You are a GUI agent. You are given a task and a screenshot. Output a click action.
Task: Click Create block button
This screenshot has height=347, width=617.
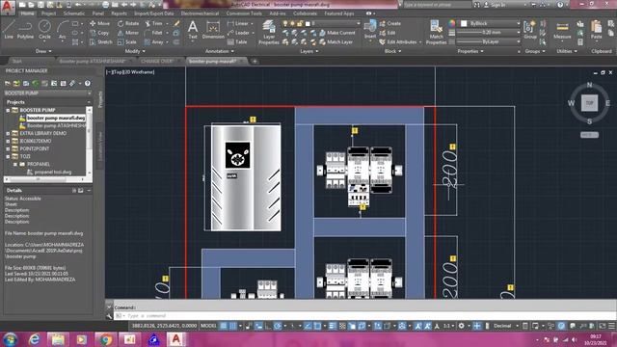point(389,23)
